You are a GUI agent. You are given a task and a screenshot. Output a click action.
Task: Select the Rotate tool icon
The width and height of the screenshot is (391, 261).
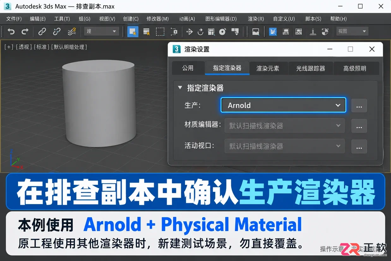[200, 31]
